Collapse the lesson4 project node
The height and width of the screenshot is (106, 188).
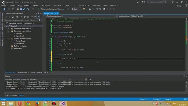point(6,26)
